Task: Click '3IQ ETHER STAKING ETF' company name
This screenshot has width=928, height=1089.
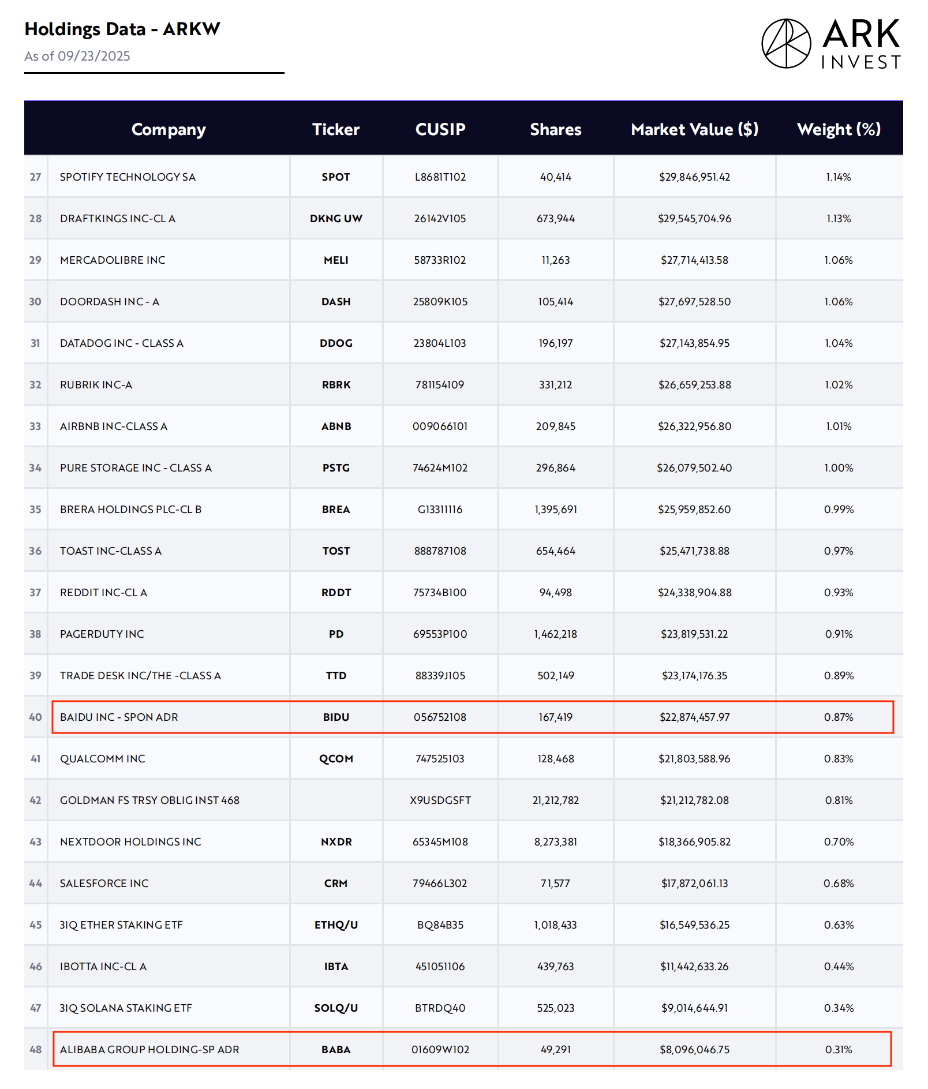Action: click(121, 925)
